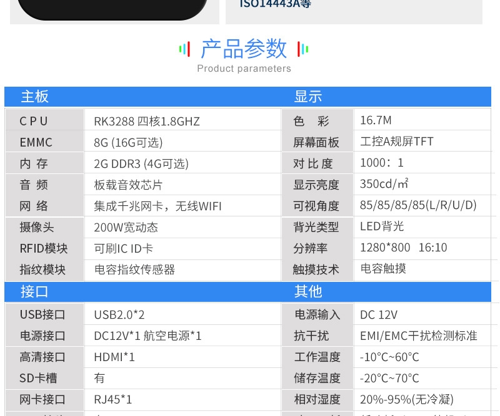Click the colored bars icon right of 产品参数
Image resolution: width=500 pixels, height=416 pixels.
click(x=302, y=49)
